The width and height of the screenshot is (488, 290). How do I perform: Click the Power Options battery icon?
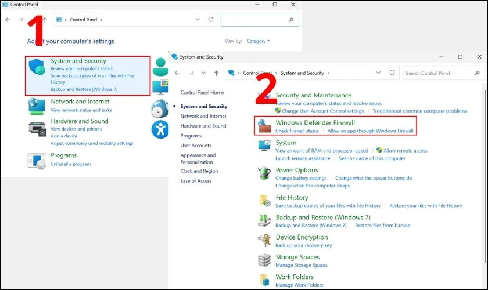pos(264,173)
